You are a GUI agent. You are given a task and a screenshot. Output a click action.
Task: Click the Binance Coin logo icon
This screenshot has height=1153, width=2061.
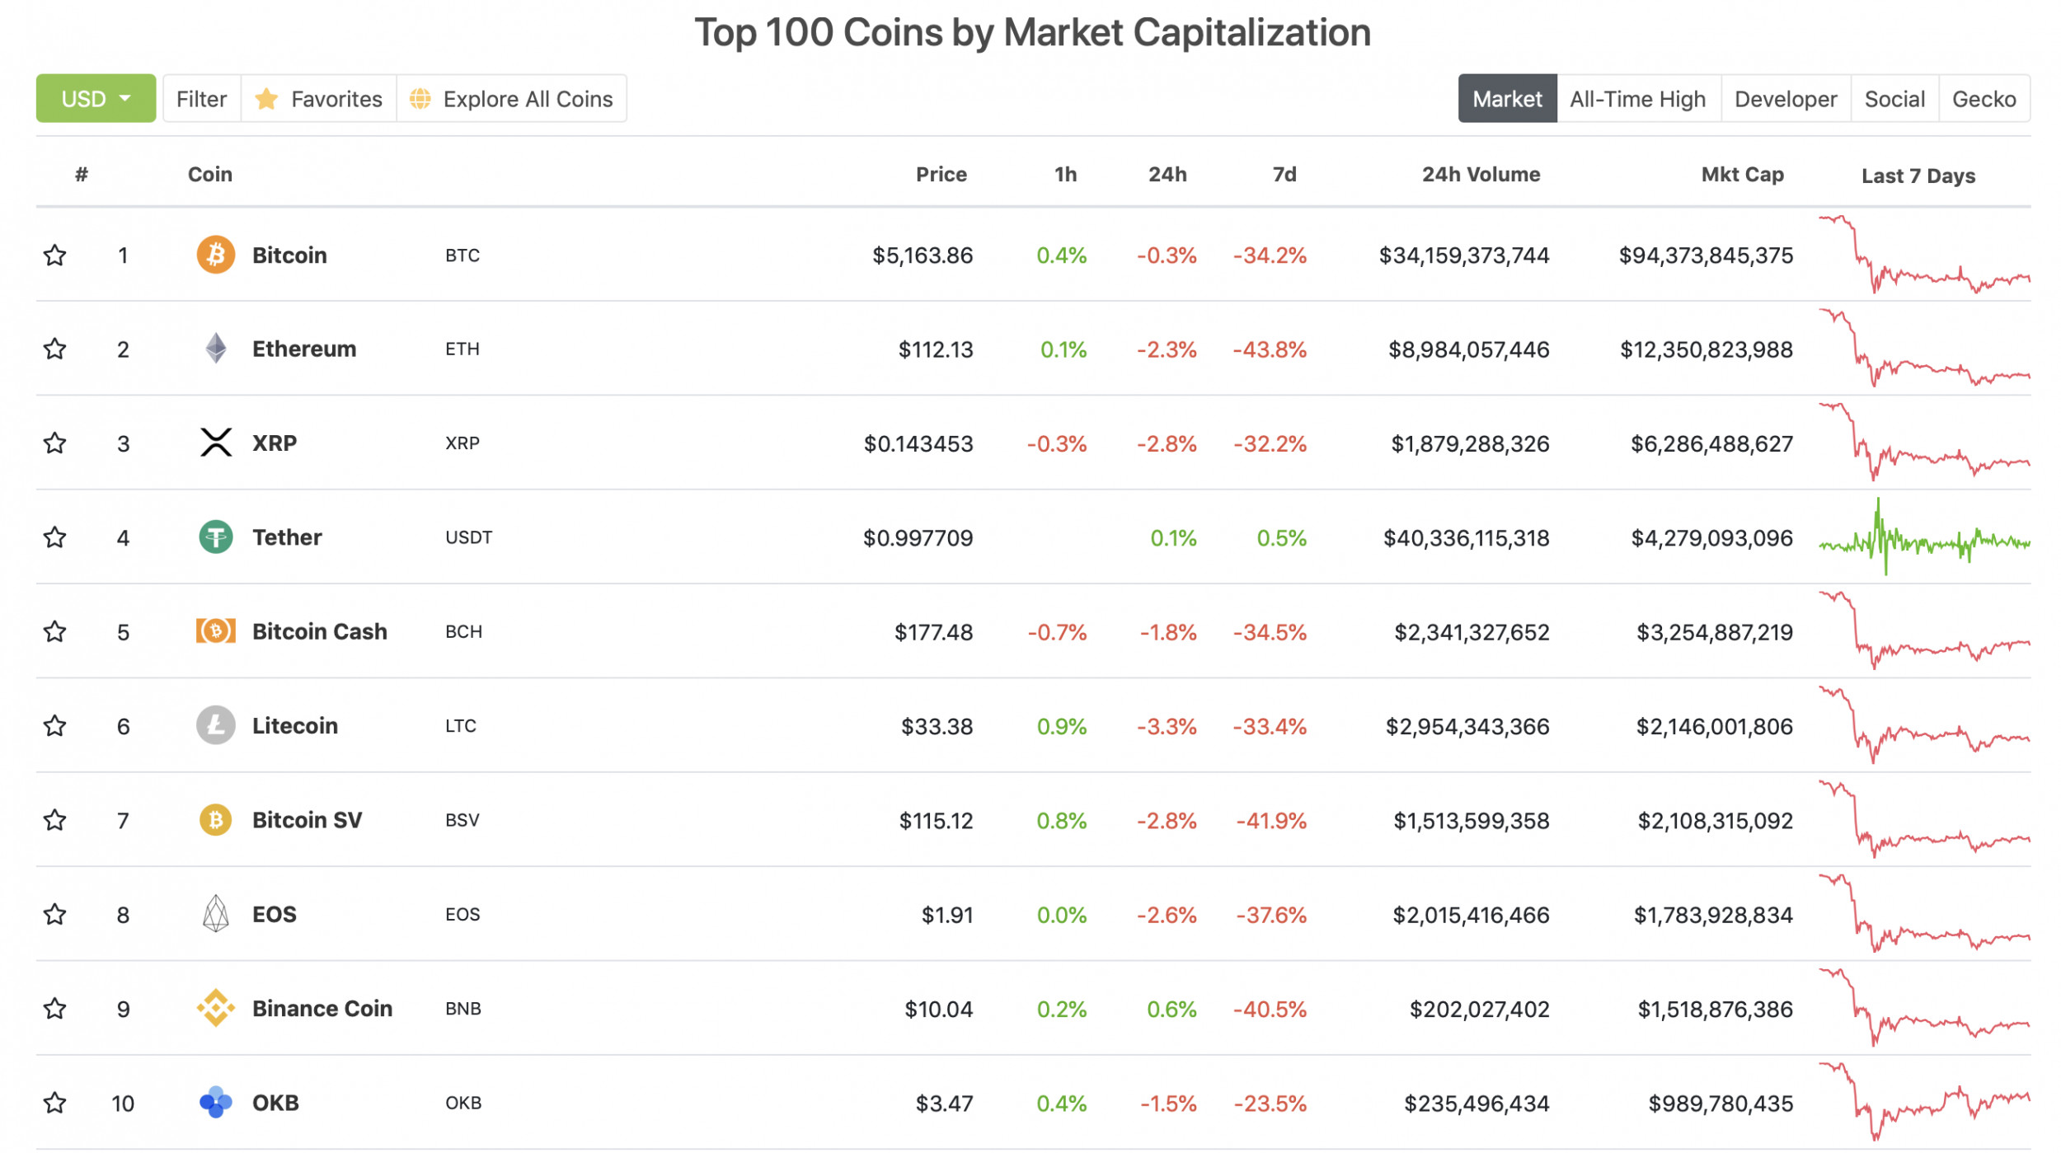(x=215, y=1008)
